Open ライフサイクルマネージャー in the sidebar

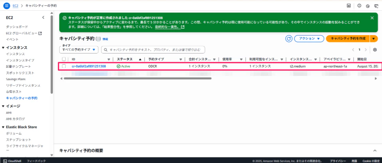click(25, 148)
